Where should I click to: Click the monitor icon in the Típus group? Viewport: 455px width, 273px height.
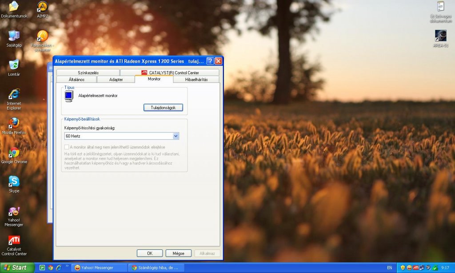pyautogui.click(x=69, y=96)
